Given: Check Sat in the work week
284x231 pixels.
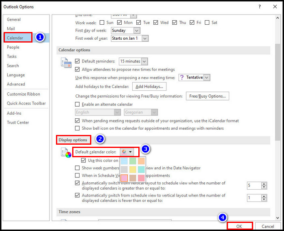Looking at the screenshot, I should point(207,23).
